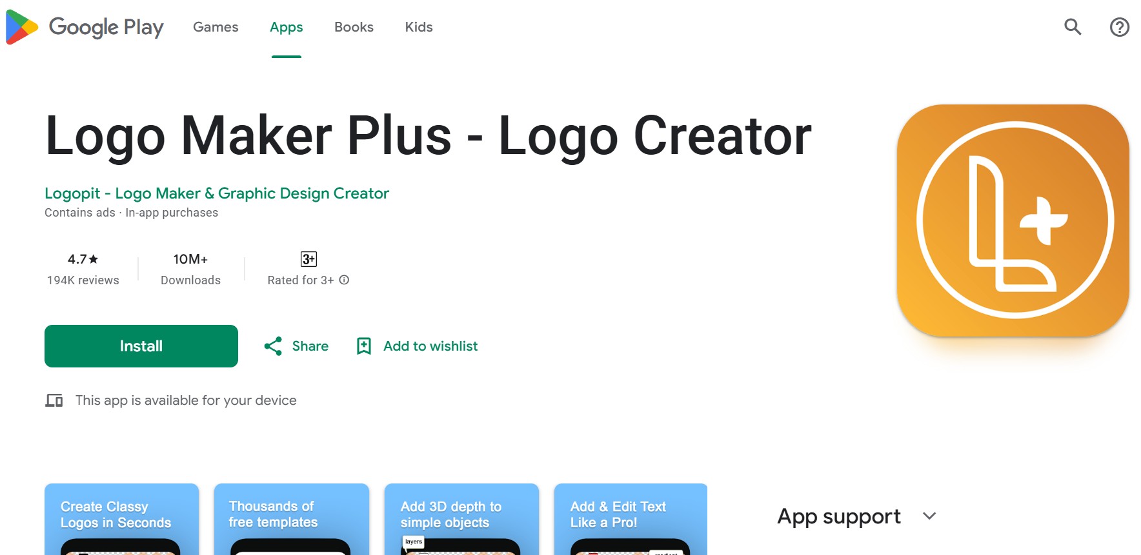The height and width of the screenshot is (555, 1141).
Task: Open the help center question-mark icon
Action: pos(1120,27)
